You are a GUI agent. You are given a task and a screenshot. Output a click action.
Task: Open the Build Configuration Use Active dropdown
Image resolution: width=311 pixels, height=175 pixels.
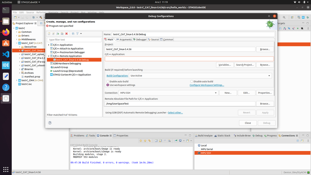200,76
